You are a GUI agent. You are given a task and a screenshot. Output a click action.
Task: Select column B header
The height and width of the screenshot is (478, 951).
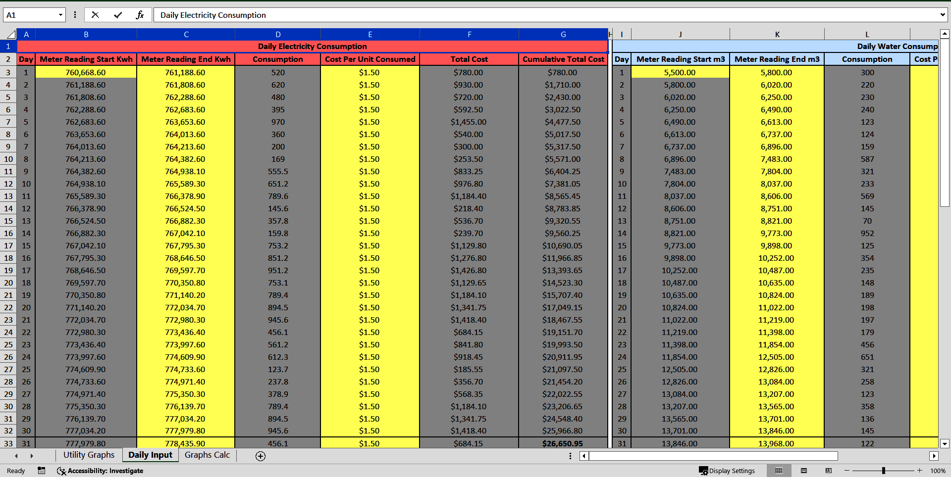(86, 34)
